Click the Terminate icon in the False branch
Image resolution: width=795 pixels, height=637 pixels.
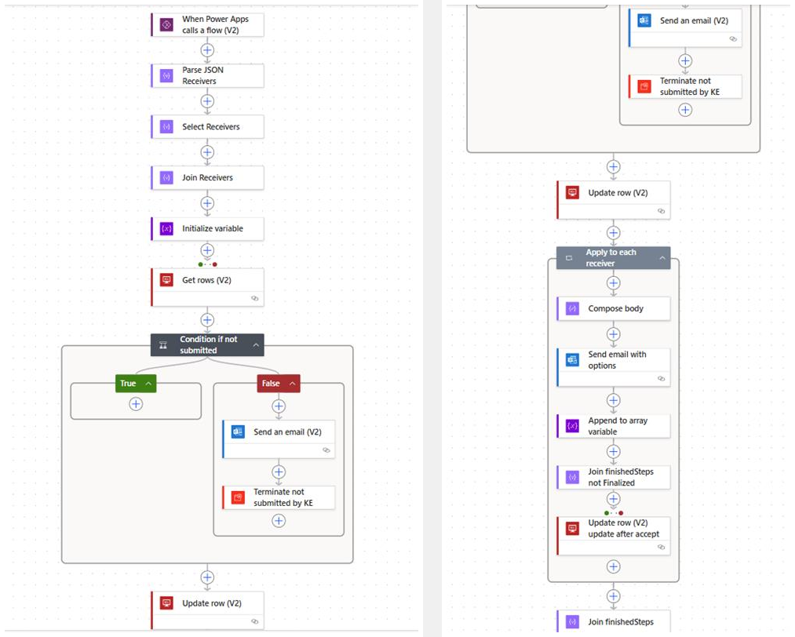tap(238, 498)
